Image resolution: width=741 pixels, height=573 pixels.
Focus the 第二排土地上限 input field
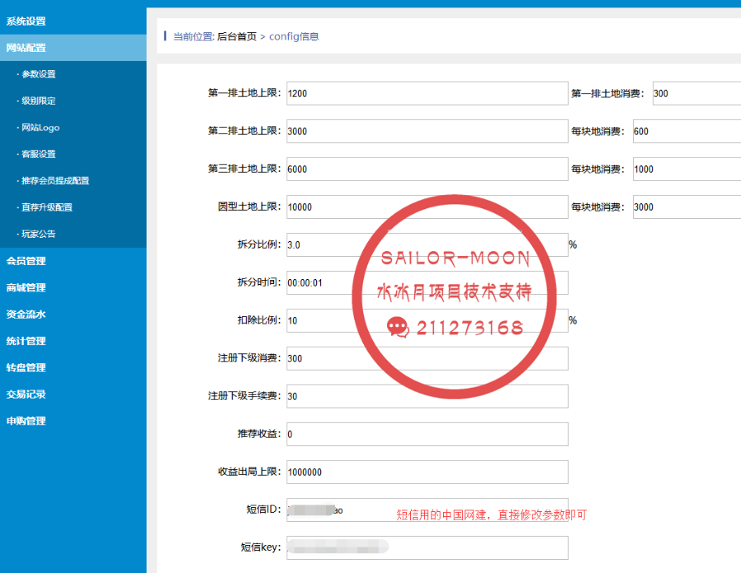(x=427, y=131)
